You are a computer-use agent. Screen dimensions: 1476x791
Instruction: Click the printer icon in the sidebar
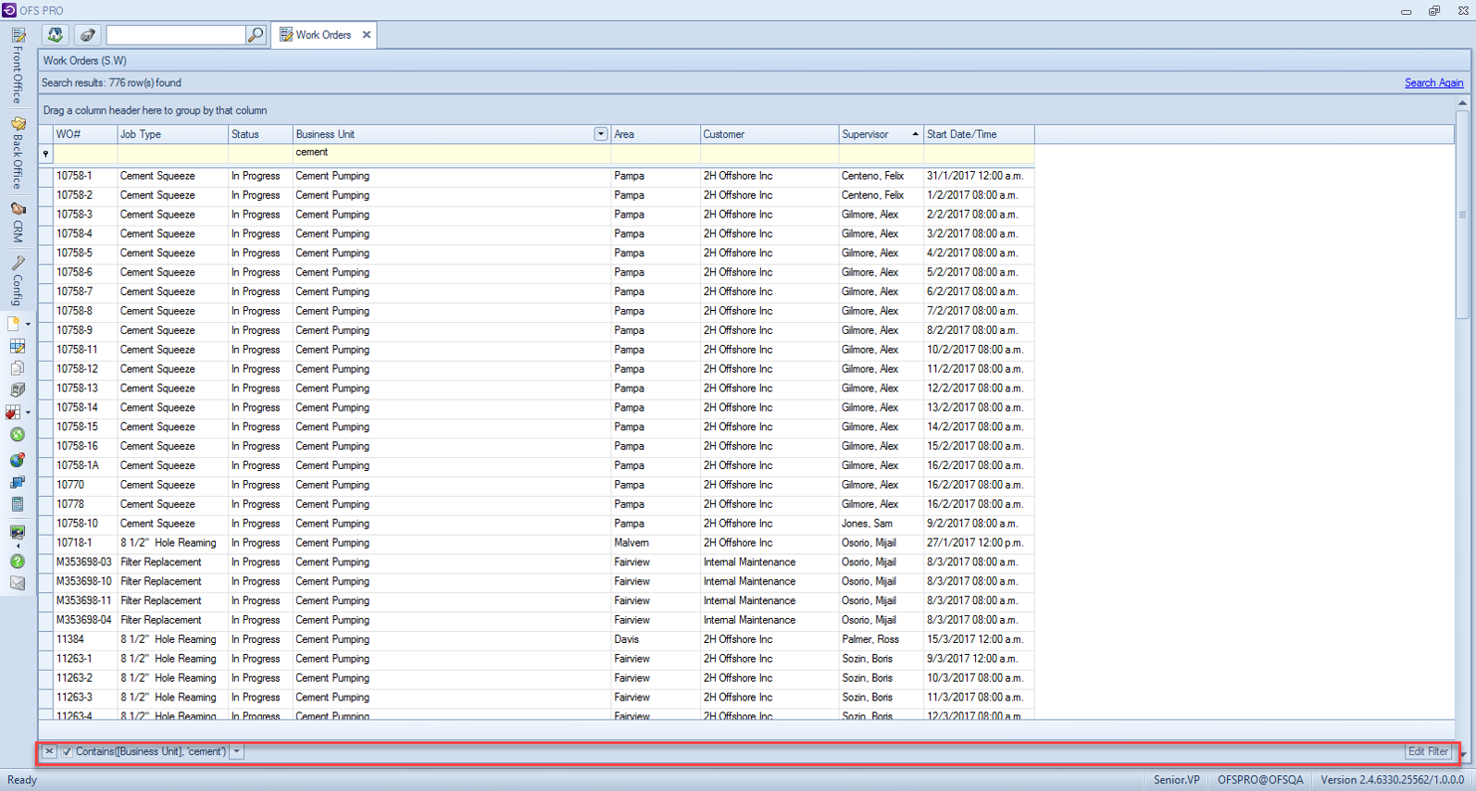[x=18, y=390]
